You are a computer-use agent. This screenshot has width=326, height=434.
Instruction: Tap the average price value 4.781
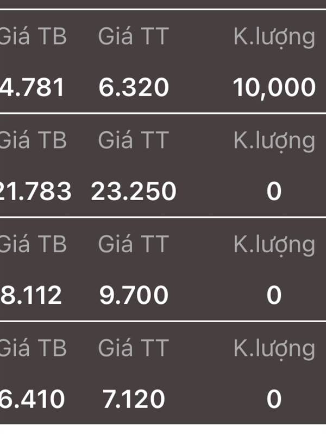[x=32, y=87]
